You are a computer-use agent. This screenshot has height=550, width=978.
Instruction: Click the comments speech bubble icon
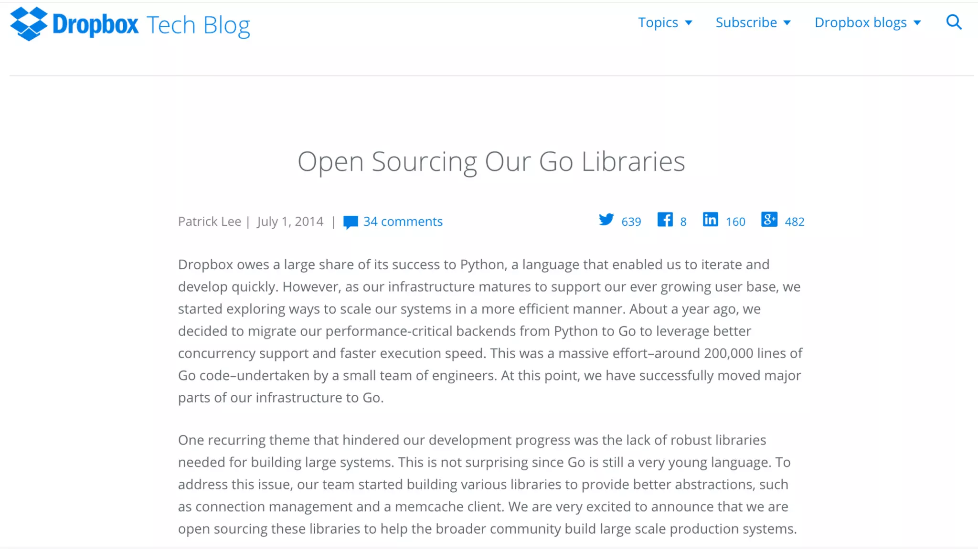click(x=351, y=222)
